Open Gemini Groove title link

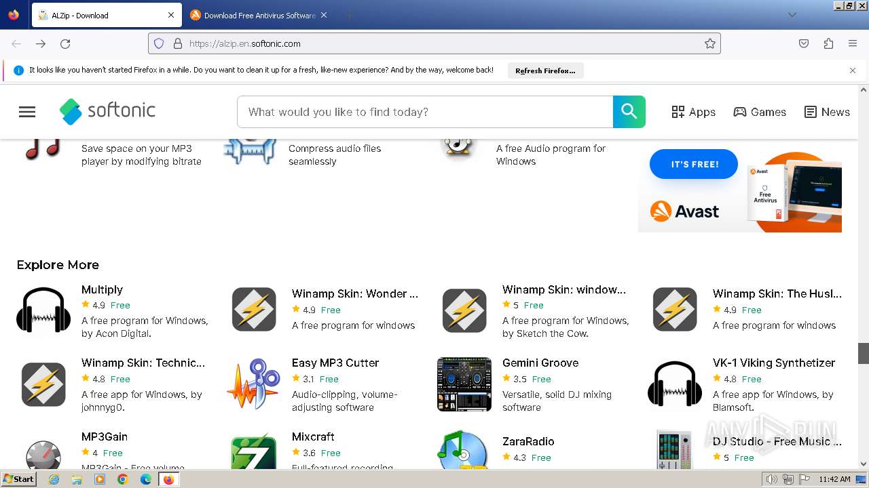pyautogui.click(x=540, y=363)
